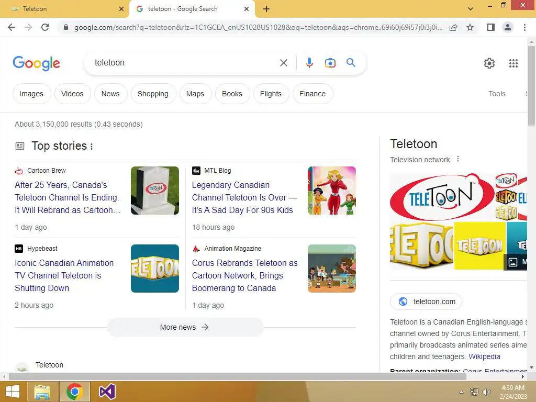This screenshot has height=402, width=536.
Task: Open network status tray icon
Action: tap(474, 392)
